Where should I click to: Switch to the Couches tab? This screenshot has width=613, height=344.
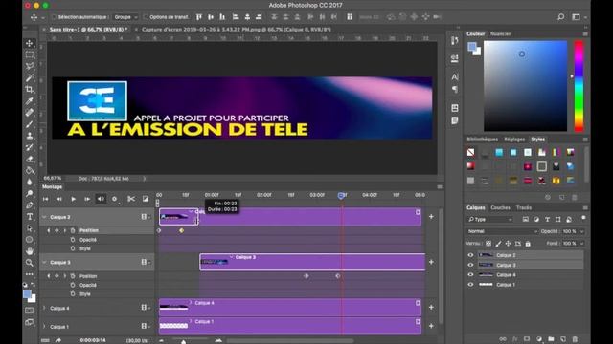pyautogui.click(x=500, y=208)
